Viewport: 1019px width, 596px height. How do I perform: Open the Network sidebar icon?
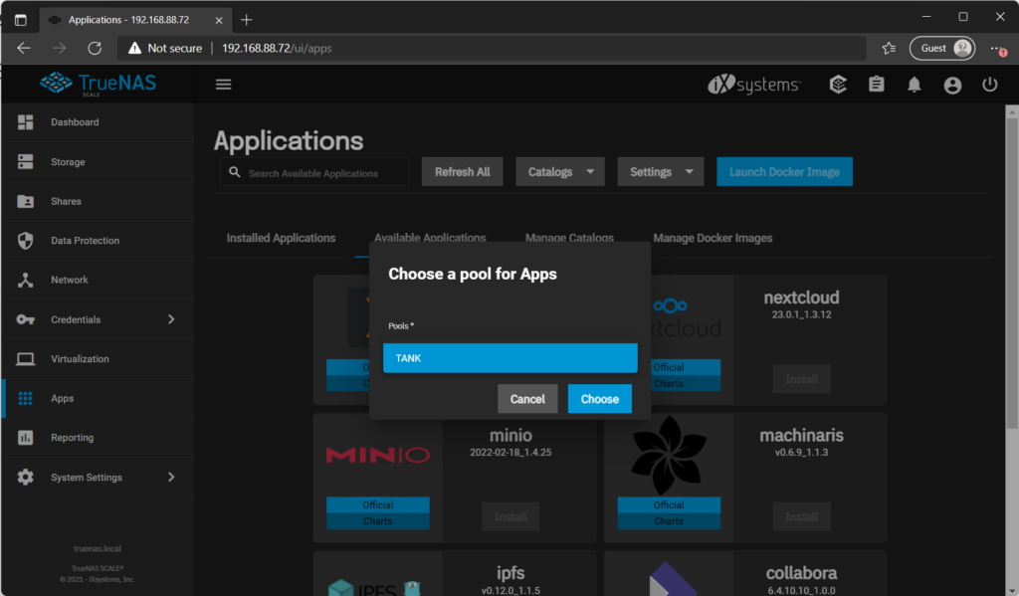coord(25,281)
